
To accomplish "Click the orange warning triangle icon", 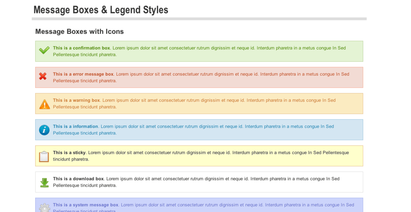I will [44, 104].
